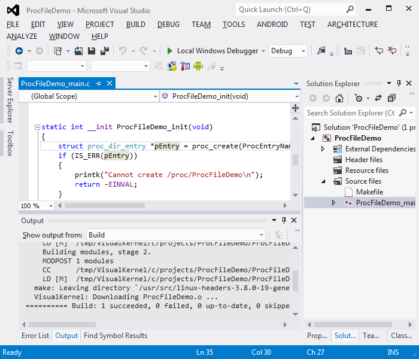Open Solution Explorer window position dropdown arrow

tap(389, 83)
